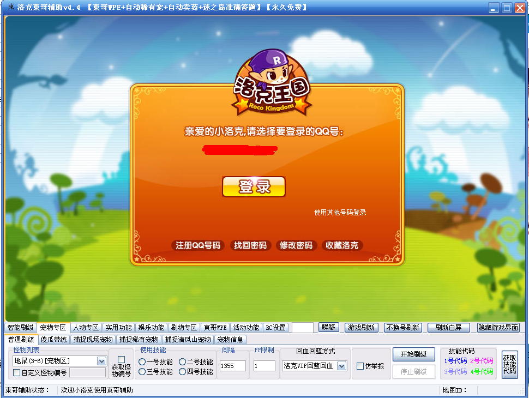
Task: Open 捕捉现场宠物 sub-tab
Action: coord(93,339)
